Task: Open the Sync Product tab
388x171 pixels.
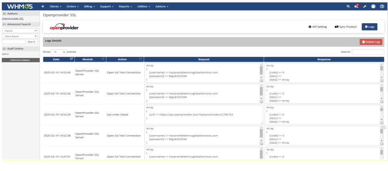Action: (346, 27)
